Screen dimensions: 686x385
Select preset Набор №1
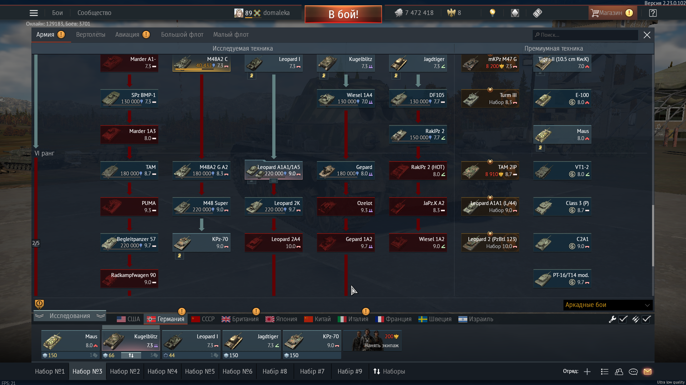click(x=50, y=371)
